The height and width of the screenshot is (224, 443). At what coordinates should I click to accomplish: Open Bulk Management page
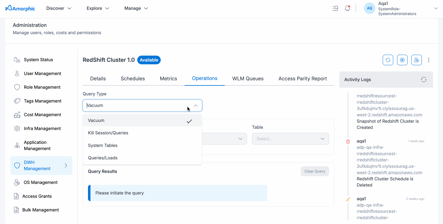point(41,210)
